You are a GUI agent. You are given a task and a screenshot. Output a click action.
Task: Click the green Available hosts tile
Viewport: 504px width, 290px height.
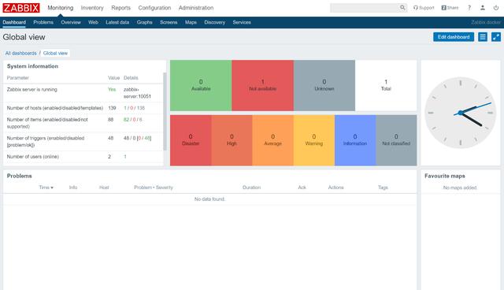pos(201,85)
